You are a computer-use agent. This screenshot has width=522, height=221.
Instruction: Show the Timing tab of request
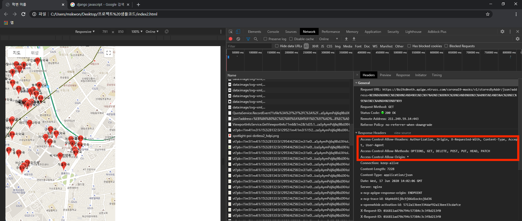coord(437,75)
